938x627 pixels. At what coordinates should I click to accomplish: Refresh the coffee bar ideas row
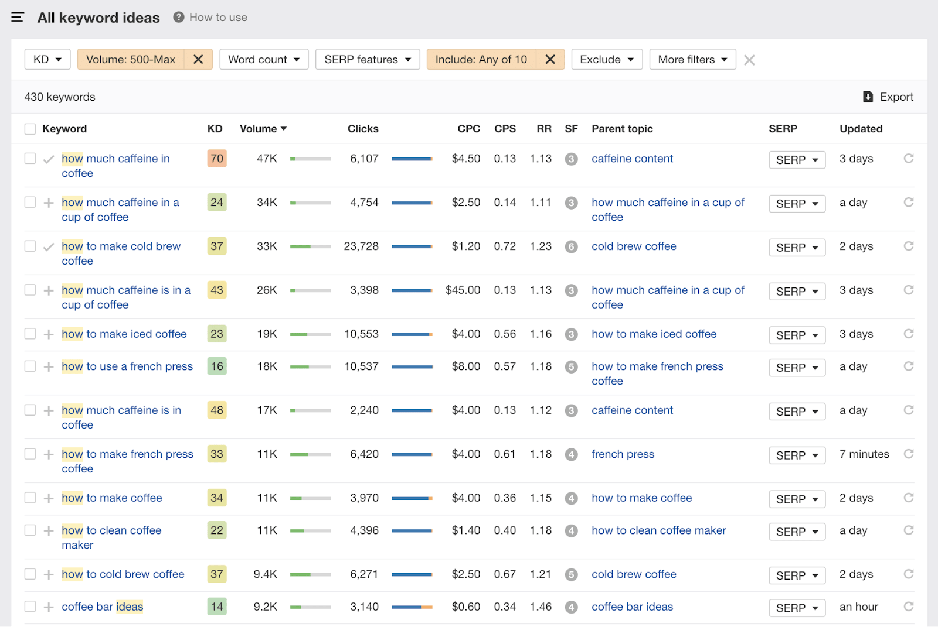coord(908,607)
